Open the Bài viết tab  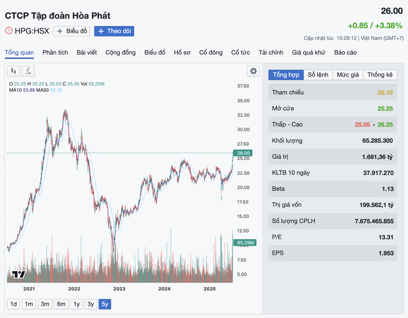pos(87,52)
